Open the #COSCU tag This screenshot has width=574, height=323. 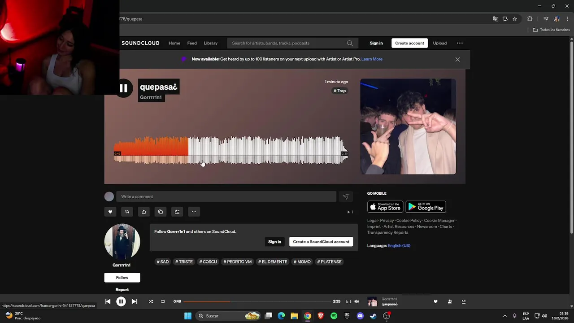coord(208,262)
